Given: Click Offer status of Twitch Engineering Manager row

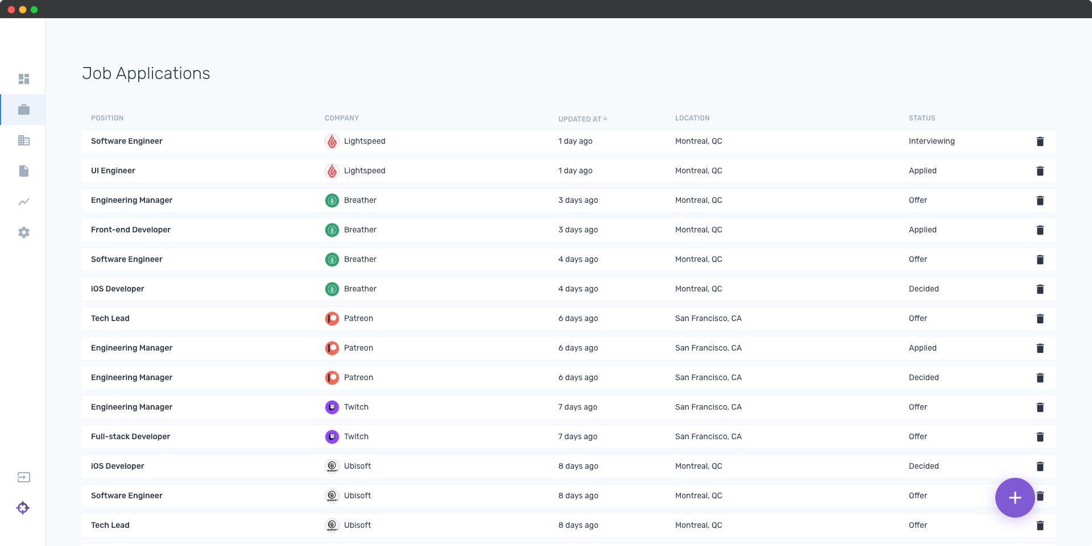Looking at the screenshot, I should pos(918,407).
